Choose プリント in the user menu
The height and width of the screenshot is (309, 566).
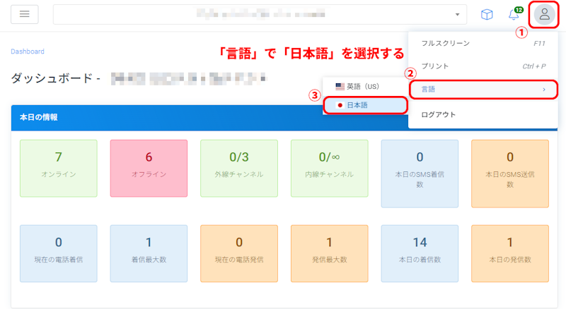(x=435, y=66)
